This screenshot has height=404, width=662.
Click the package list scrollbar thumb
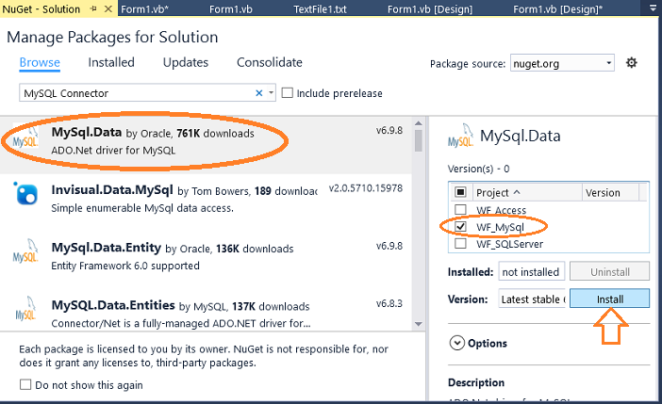pos(419,140)
